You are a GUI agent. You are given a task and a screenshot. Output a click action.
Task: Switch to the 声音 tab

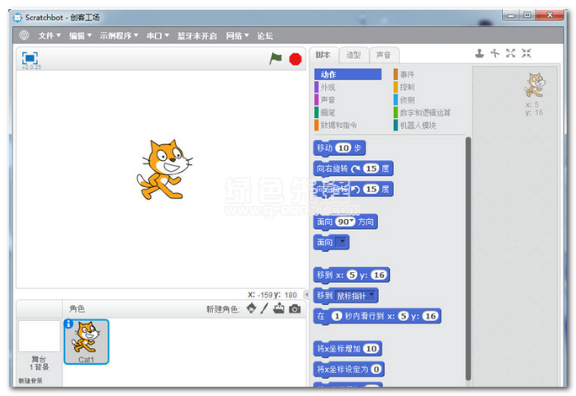click(x=383, y=55)
